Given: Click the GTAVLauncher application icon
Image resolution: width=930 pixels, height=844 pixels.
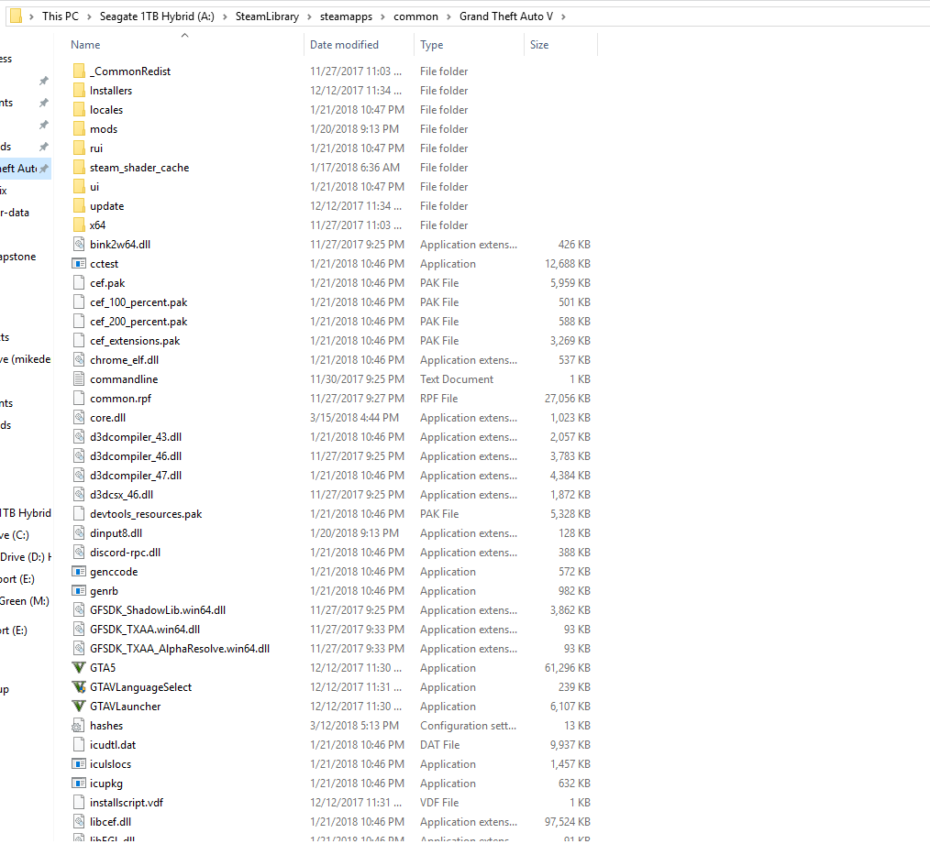Looking at the screenshot, I should 79,707.
